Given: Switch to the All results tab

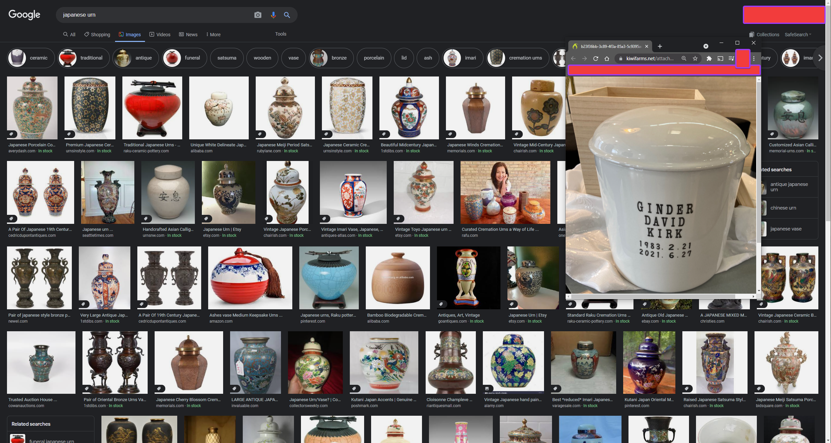Looking at the screenshot, I should point(69,35).
